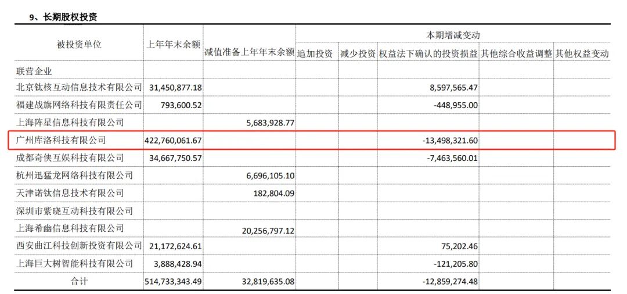Select the 追加投资 column header
The image size is (627, 294).
(315, 54)
